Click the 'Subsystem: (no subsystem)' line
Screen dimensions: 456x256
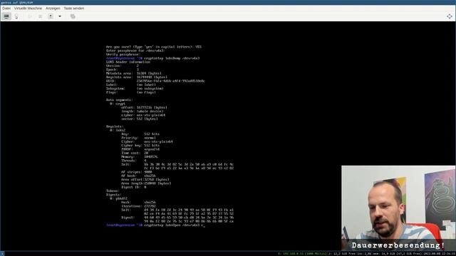click(135, 88)
